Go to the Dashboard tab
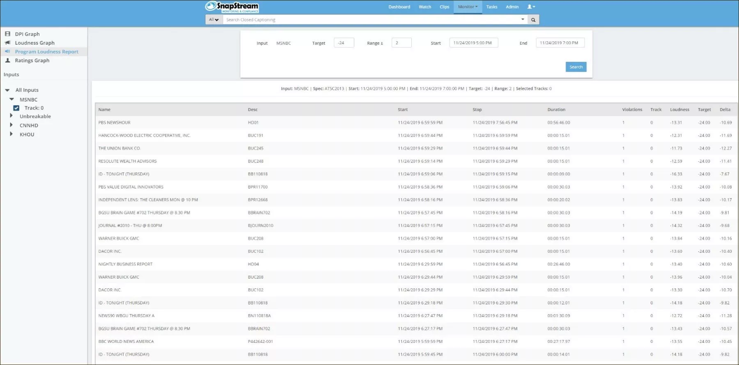 [399, 7]
